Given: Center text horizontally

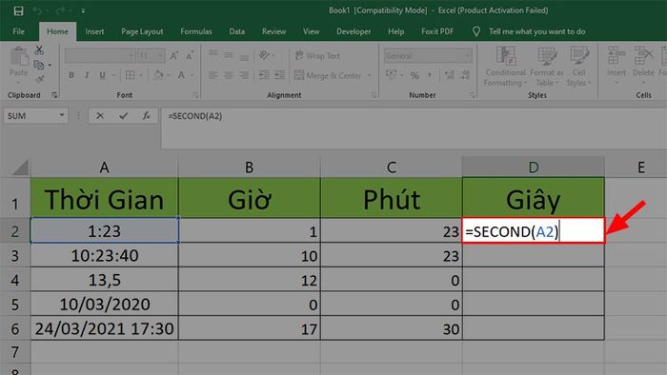Looking at the screenshot, I should 229,75.
